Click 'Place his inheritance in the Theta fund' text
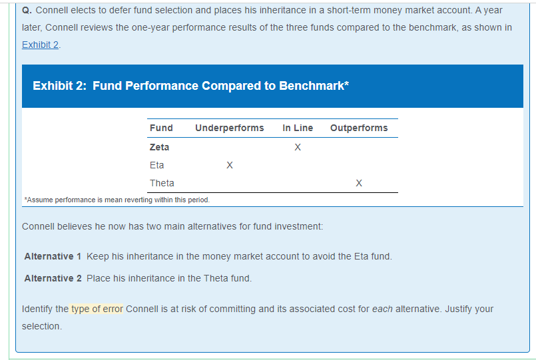Viewport: 536px width, 360px height. coord(169,278)
